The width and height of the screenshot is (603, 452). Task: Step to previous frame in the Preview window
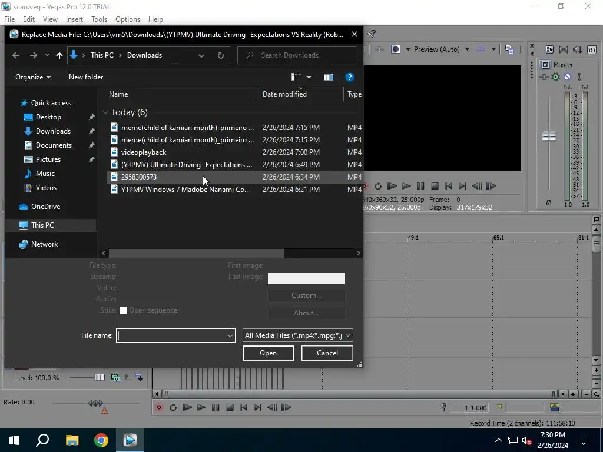click(x=477, y=186)
